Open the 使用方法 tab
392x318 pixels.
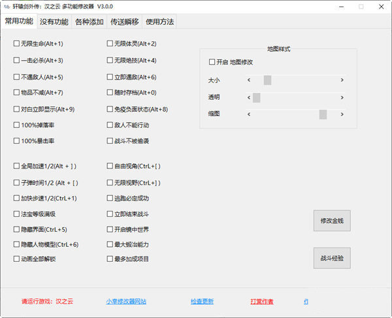160,22
